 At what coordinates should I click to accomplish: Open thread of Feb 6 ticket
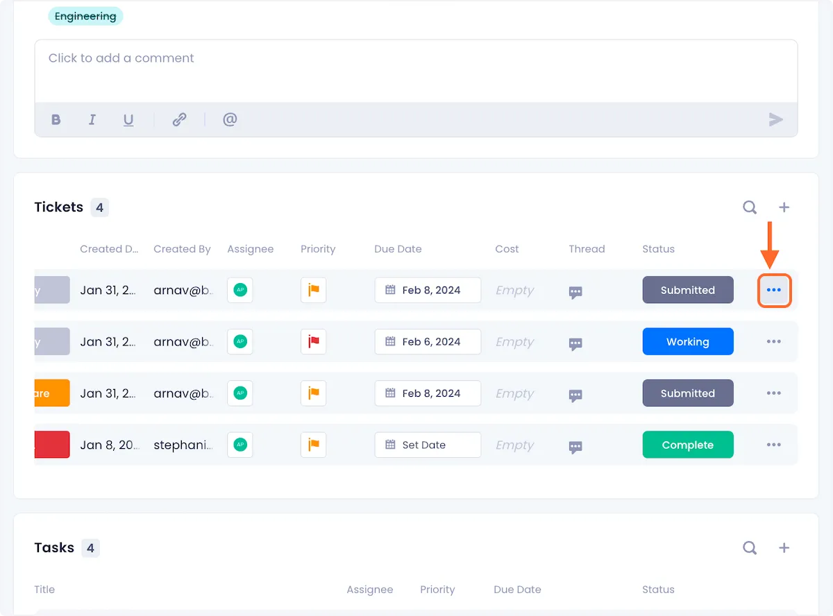[x=575, y=343]
